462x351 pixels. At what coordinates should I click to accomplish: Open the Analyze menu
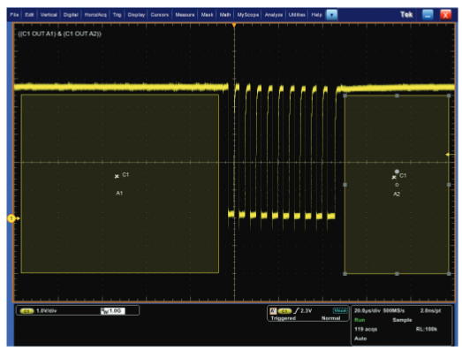tap(274, 15)
